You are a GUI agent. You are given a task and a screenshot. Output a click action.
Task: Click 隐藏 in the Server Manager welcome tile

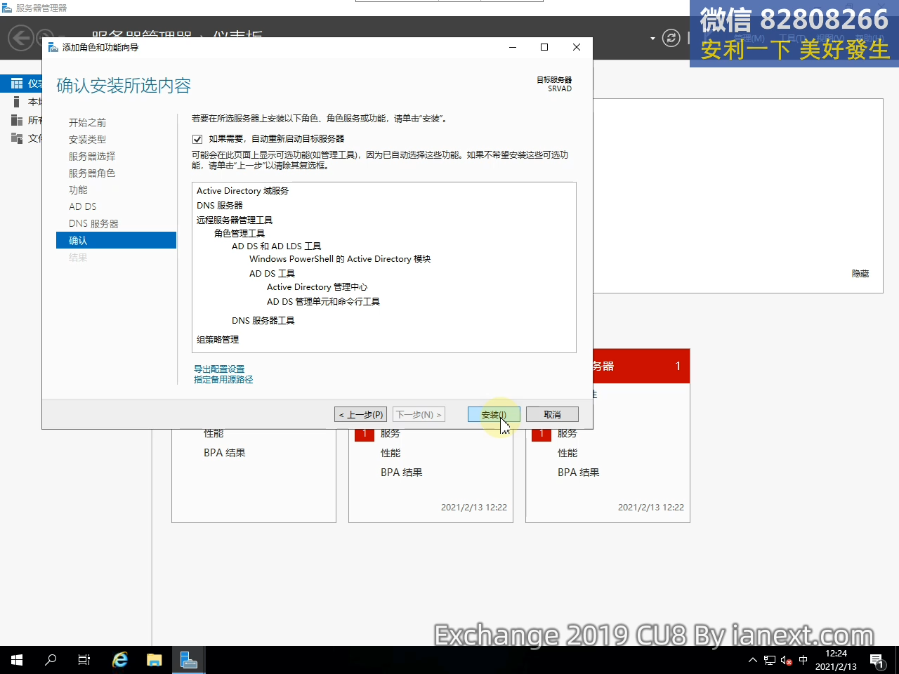[860, 274]
